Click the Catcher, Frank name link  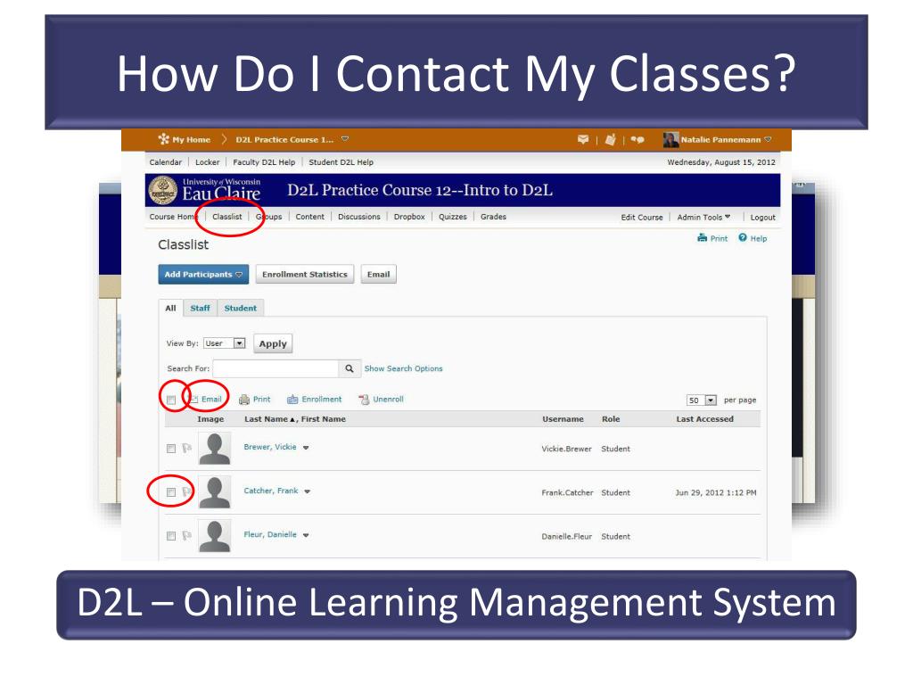coord(271,491)
